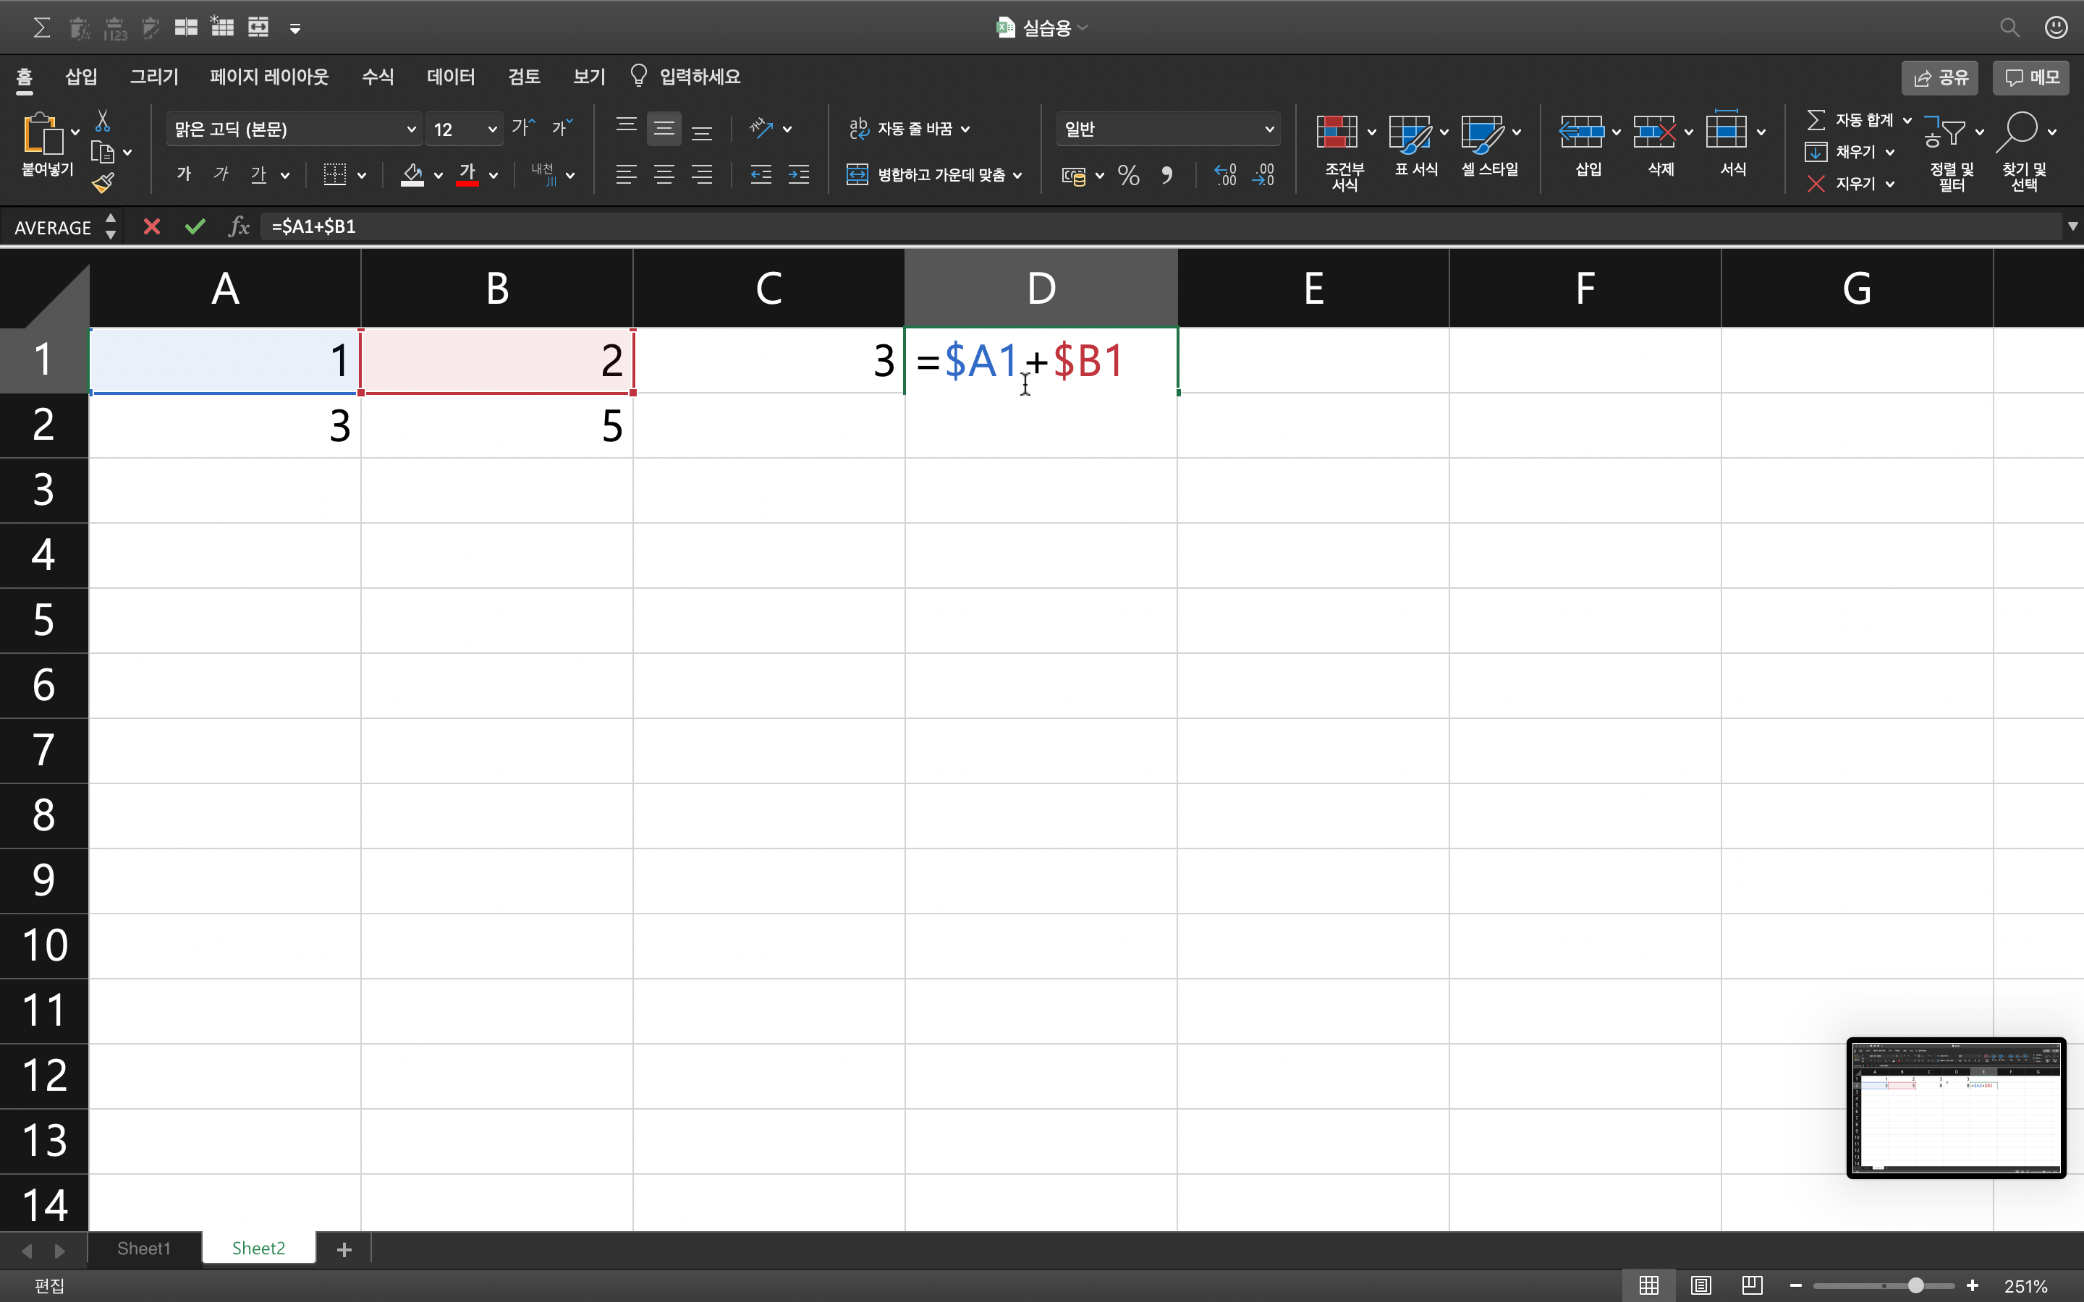2084x1302 pixels.
Task: Click the format painter brush icon
Action: click(x=103, y=182)
